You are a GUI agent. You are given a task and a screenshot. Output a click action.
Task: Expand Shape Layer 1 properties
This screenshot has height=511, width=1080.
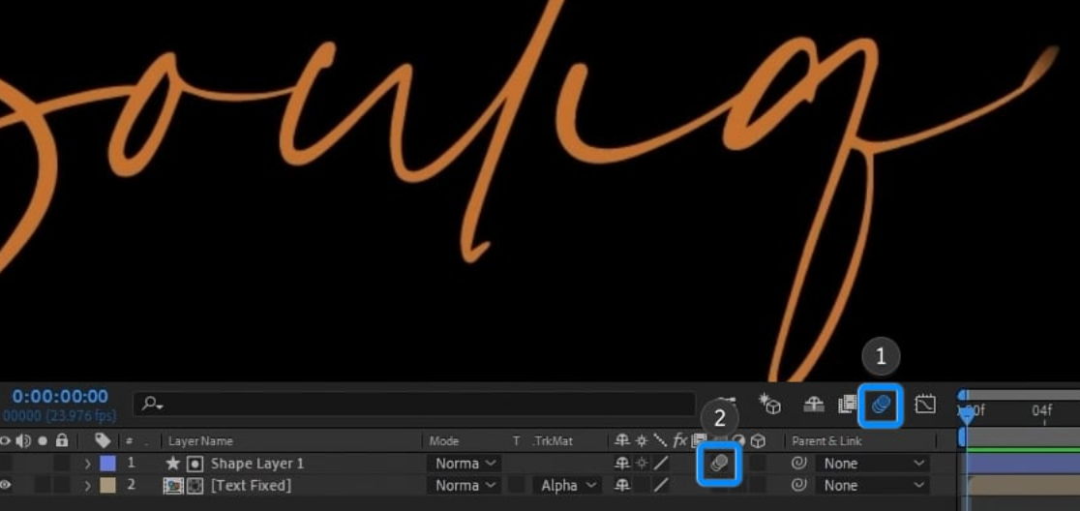(87, 464)
